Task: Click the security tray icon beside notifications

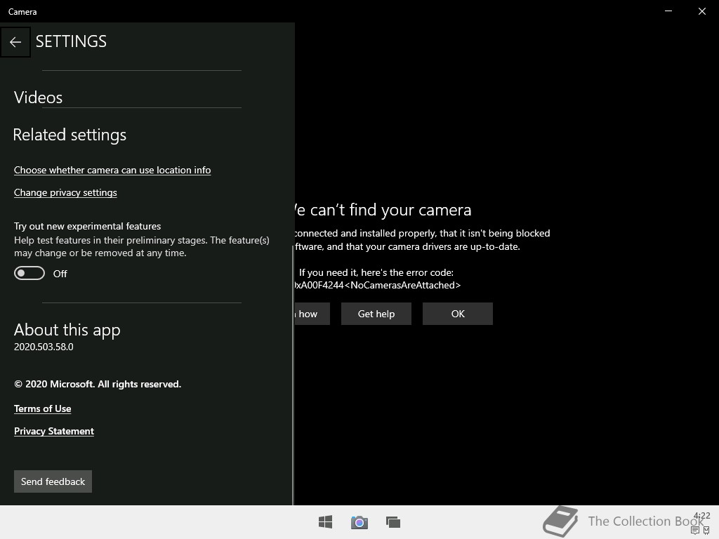Action: pos(706,531)
